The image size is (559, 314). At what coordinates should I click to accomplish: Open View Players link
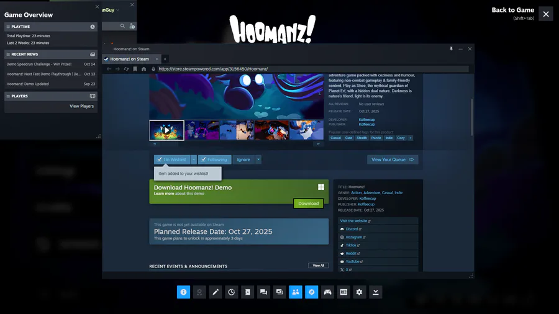(x=81, y=106)
